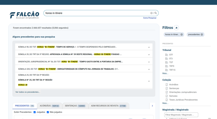
Task: Filter by tribunal TRT9
Action: point(172,66)
